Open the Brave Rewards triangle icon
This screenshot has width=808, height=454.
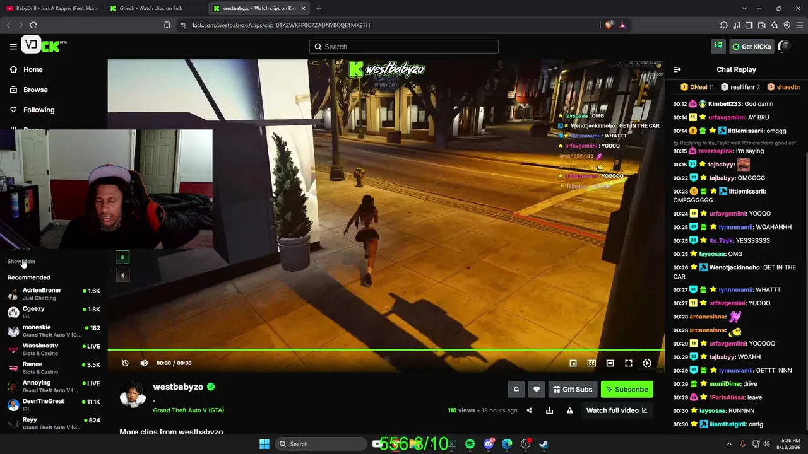[622, 25]
